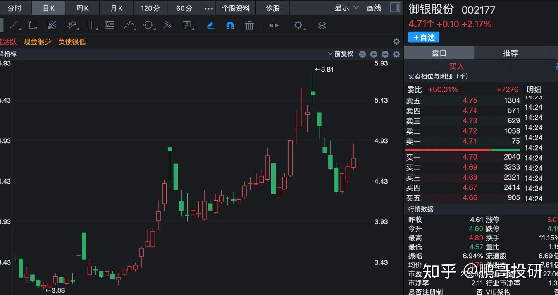Open the 盘口 panel tab
The height and width of the screenshot is (295, 558).
tap(439, 53)
